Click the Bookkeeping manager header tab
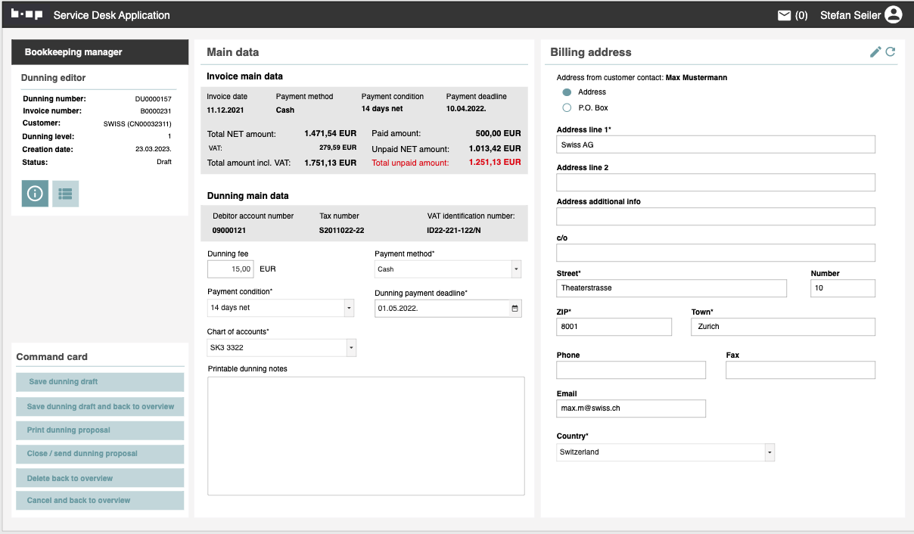Image resolution: width=914 pixels, height=534 pixels. click(x=100, y=52)
